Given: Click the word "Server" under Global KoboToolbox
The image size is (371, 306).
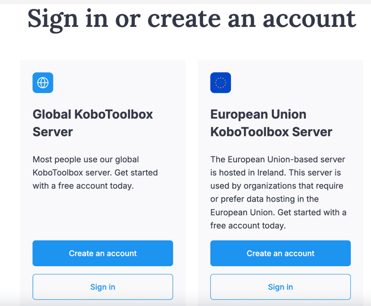Looking at the screenshot, I should point(53,132).
